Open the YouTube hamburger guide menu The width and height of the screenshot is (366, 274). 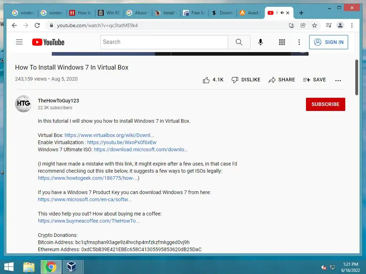pyautogui.click(x=19, y=42)
